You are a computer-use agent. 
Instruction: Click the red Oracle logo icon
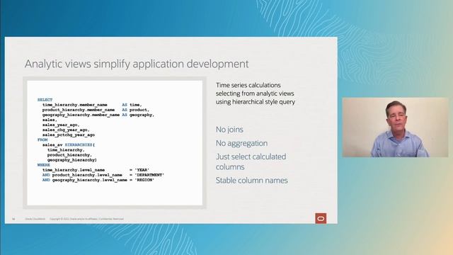point(321,218)
